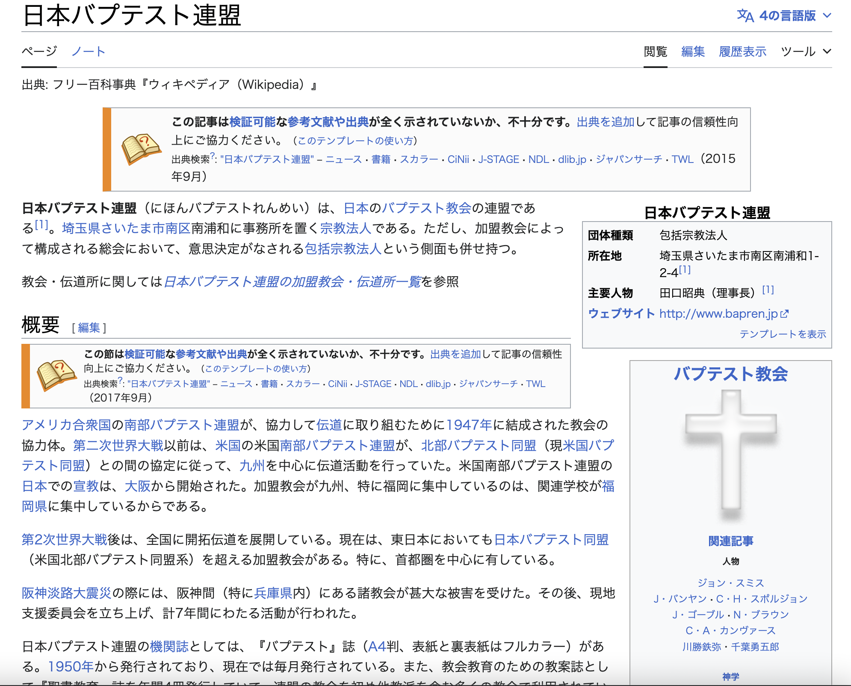Expand the 4の言語版 language dropdown
The image size is (851, 686).
[x=784, y=16]
